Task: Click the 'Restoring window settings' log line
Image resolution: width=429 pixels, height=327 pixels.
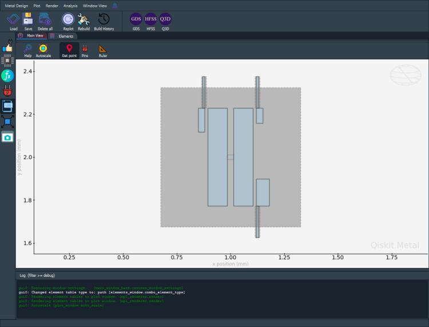Action: [x=101, y=288]
